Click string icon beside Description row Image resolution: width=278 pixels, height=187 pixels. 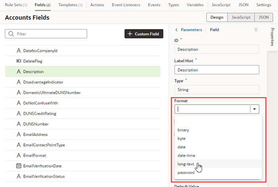[x=19, y=71]
